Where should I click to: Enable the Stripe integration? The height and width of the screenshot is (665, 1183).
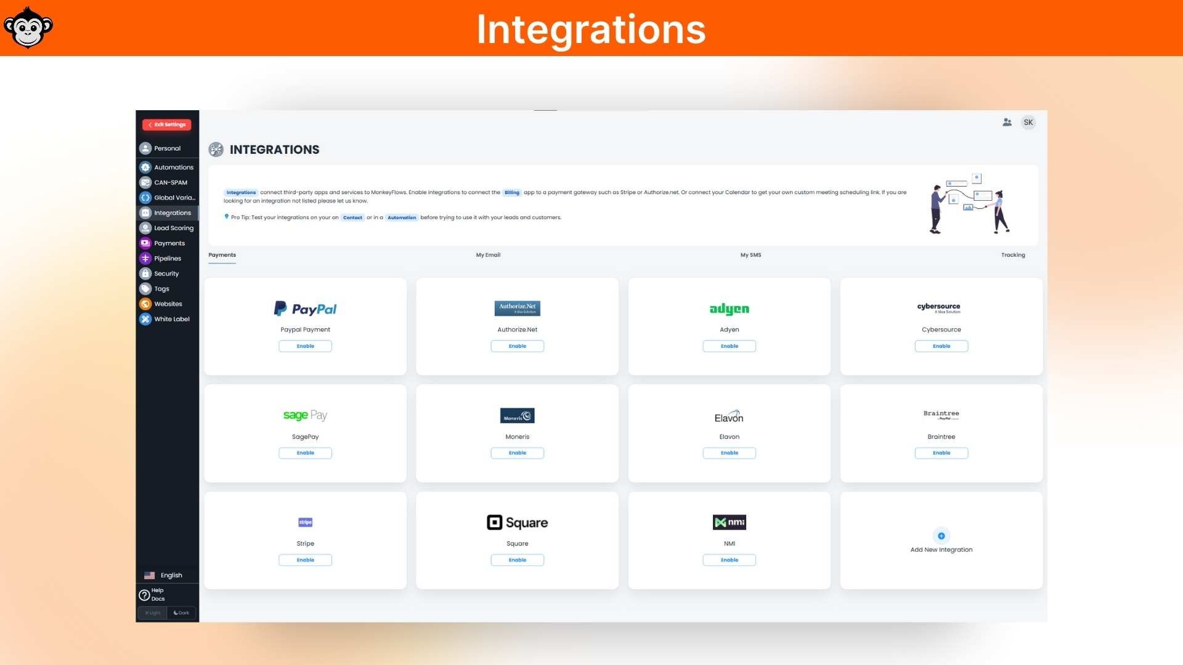(306, 560)
